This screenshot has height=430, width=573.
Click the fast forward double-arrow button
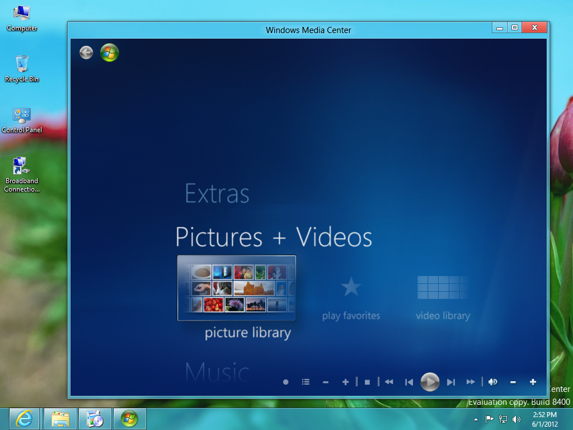[471, 382]
